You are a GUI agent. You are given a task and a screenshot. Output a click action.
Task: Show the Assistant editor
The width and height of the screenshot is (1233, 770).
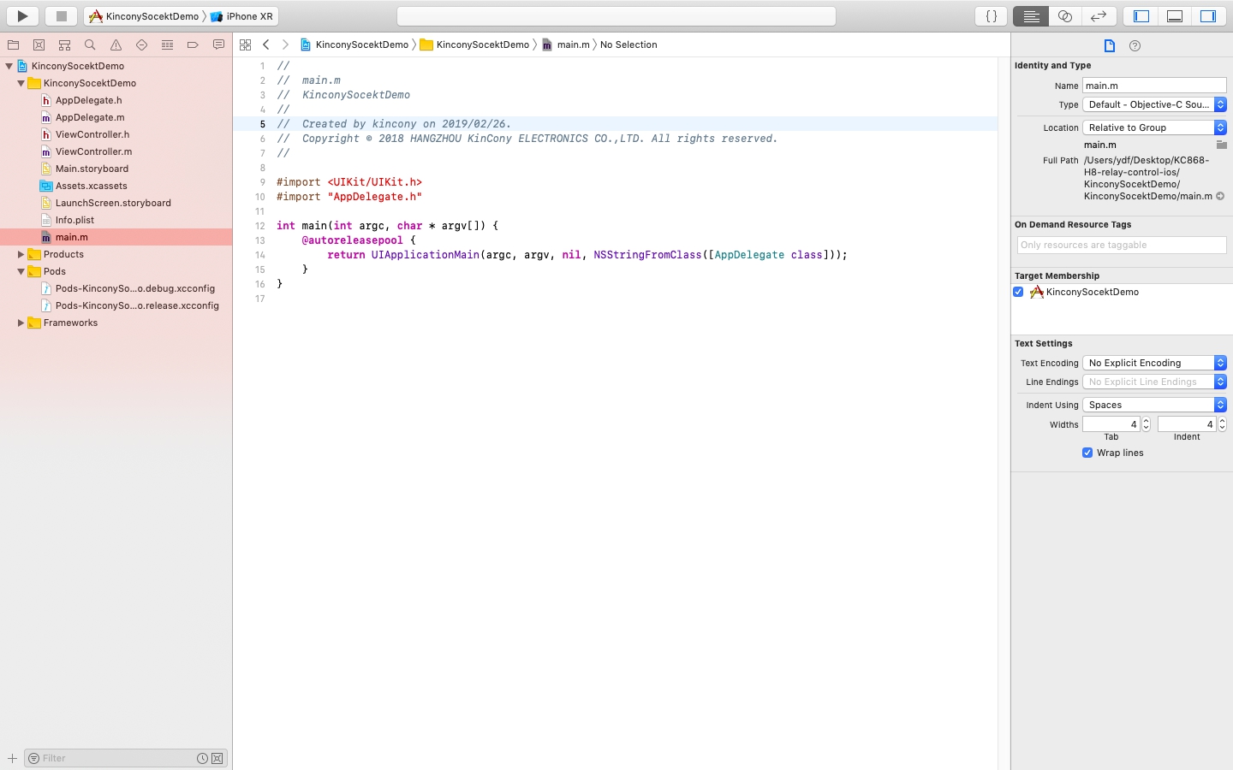click(1064, 15)
